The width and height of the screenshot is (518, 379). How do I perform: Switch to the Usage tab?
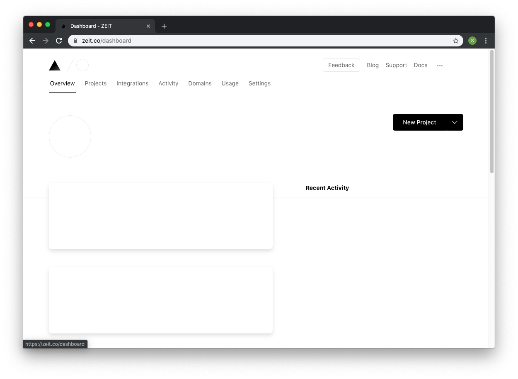click(230, 83)
